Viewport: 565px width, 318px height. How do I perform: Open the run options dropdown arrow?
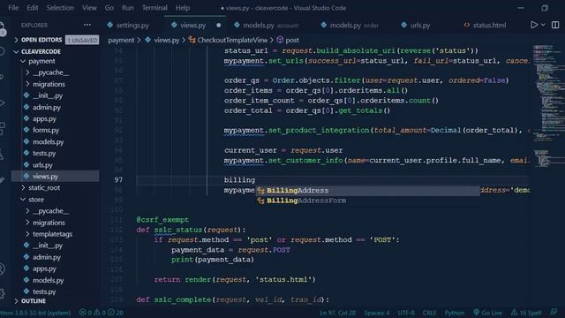543,25
